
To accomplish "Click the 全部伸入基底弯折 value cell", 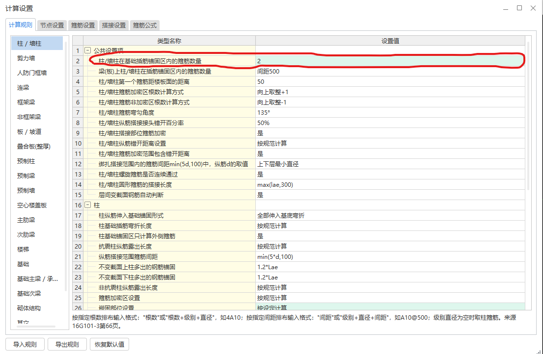I will 390,215.
